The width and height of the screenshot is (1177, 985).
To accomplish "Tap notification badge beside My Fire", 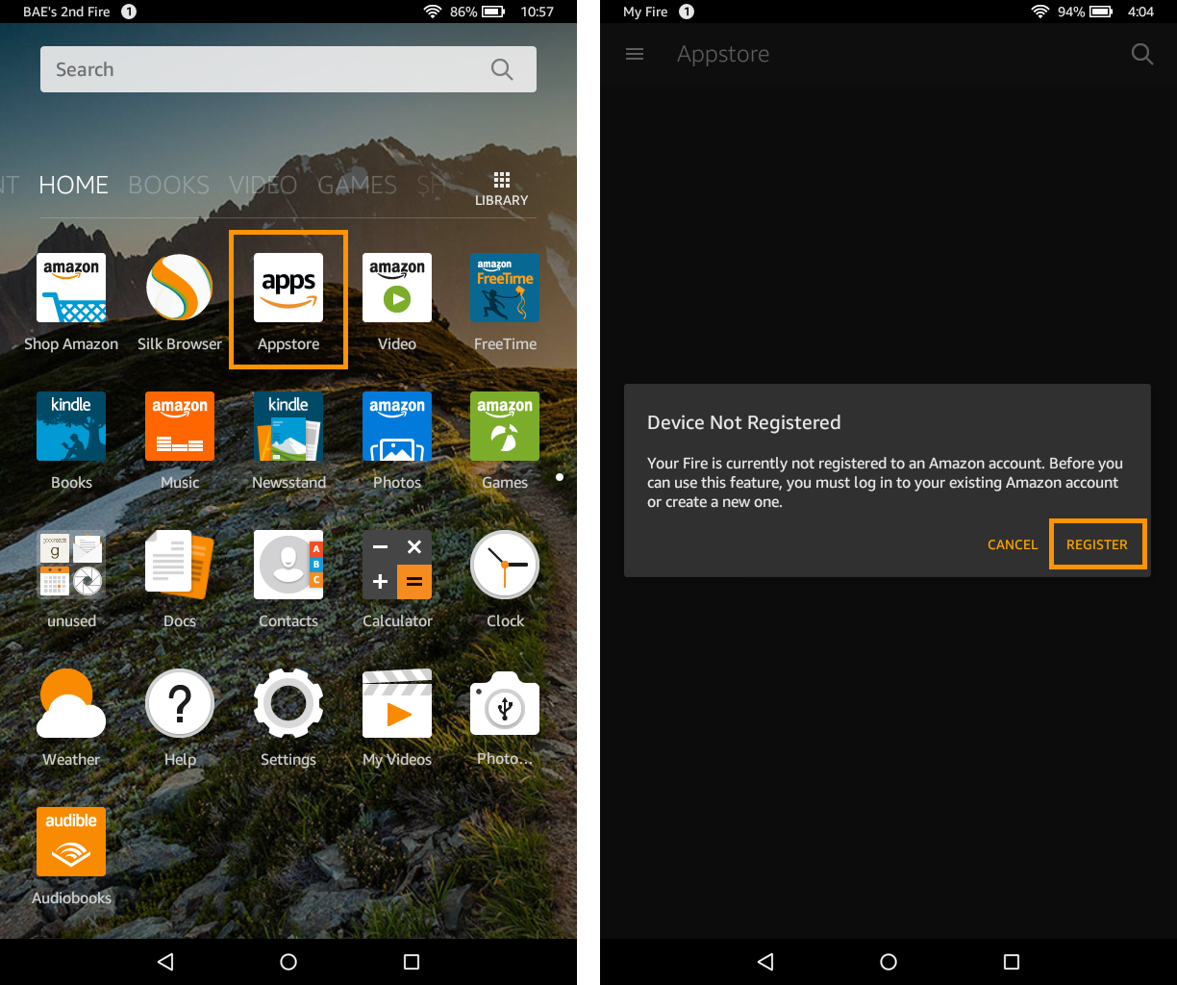I will (x=687, y=12).
